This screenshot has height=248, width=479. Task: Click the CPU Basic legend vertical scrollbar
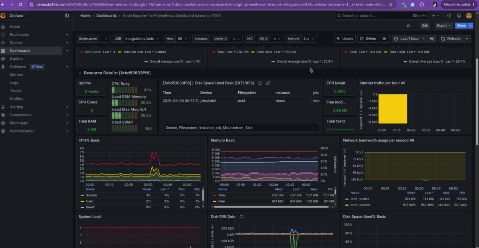[203, 195]
